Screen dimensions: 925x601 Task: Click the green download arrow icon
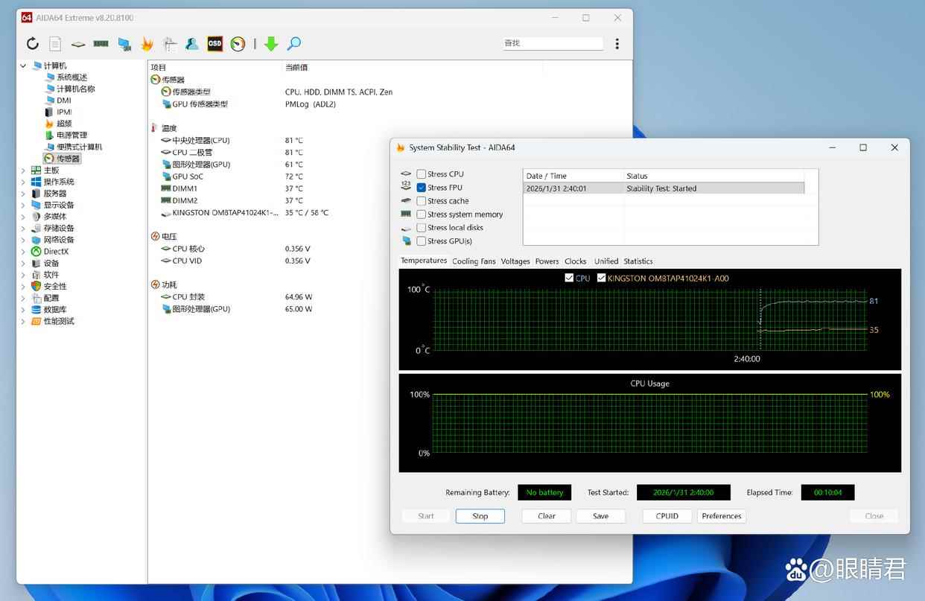pos(271,44)
